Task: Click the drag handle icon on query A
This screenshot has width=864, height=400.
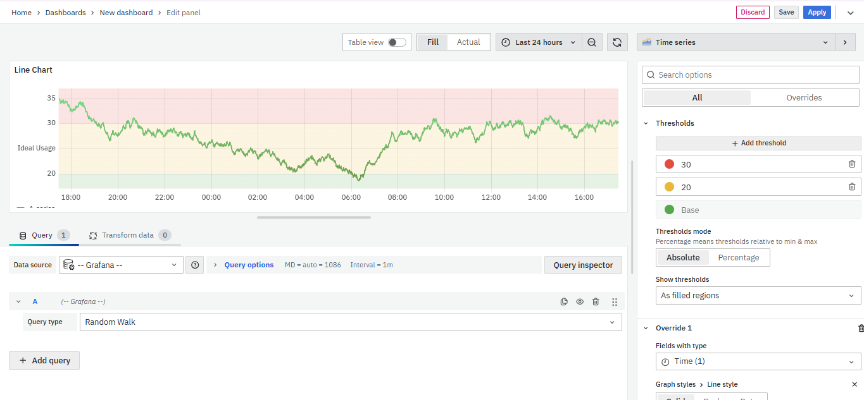Action: [x=615, y=302]
